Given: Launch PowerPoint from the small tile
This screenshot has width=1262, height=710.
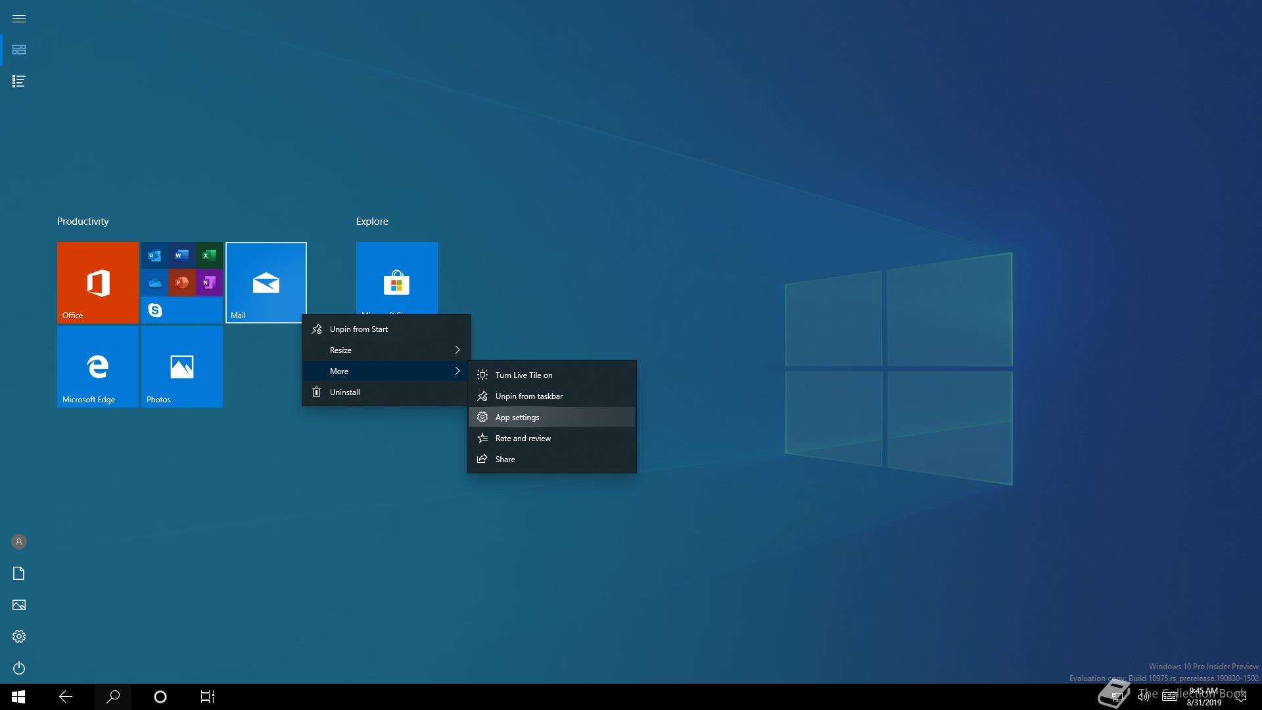Looking at the screenshot, I should (x=182, y=283).
